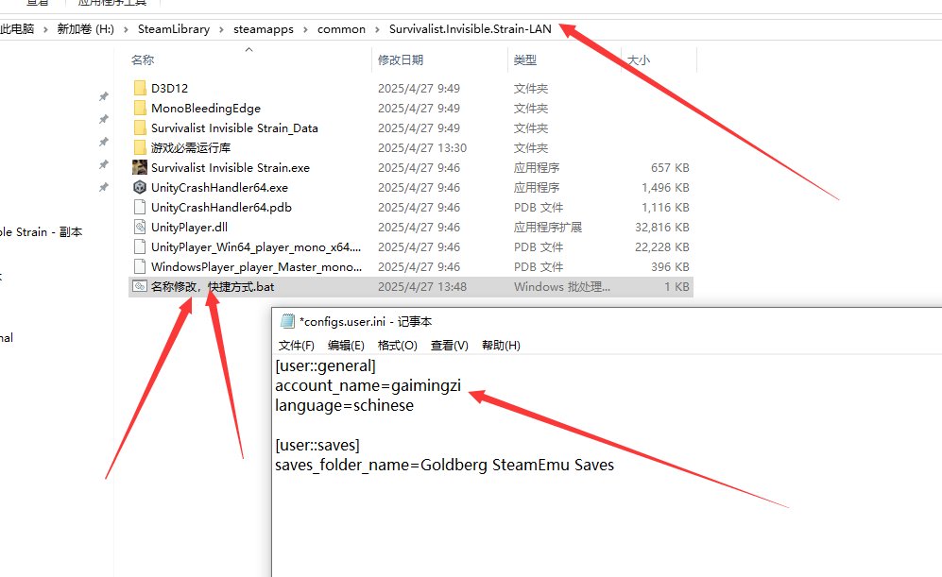Select the 游戏必需运行库 folder icon
942x577 pixels.
pyautogui.click(x=140, y=148)
